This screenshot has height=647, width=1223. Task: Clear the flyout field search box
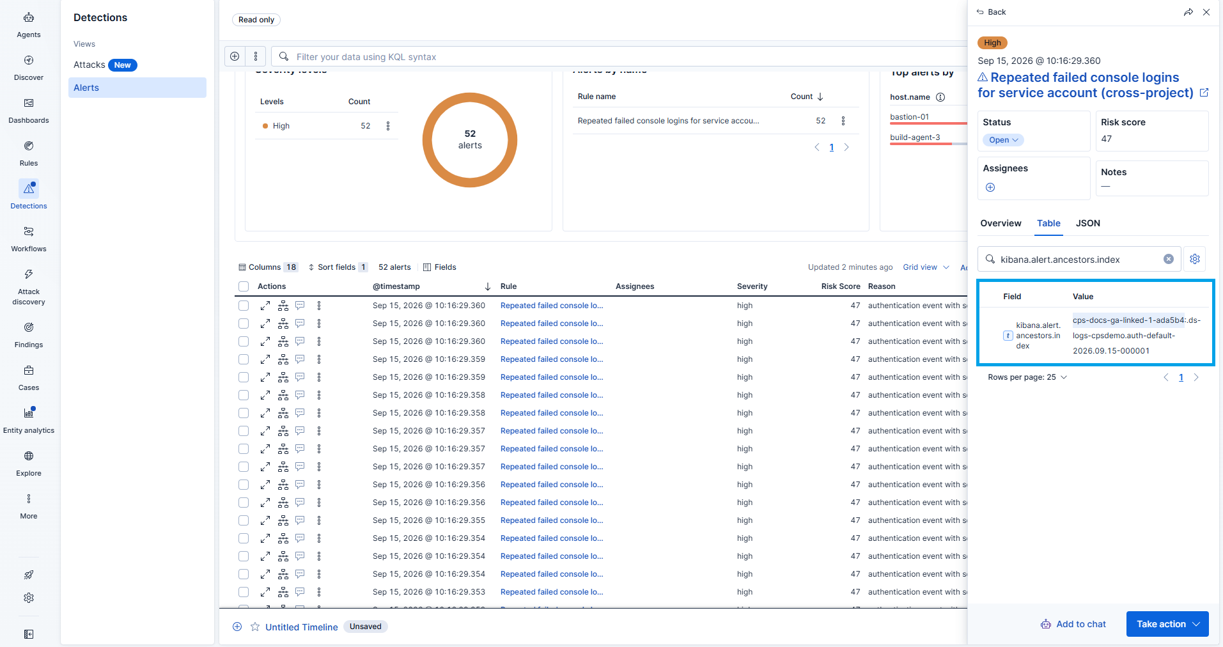click(x=1169, y=259)
